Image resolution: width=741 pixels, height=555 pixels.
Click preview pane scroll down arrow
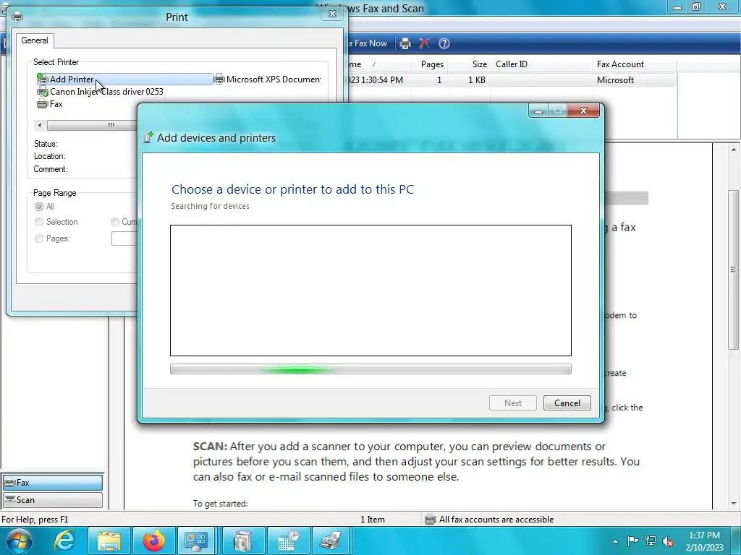click(x=734, y=504)
